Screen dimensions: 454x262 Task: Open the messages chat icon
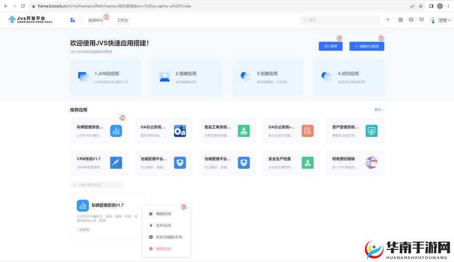pyautogui.click(x=421, y=19)
